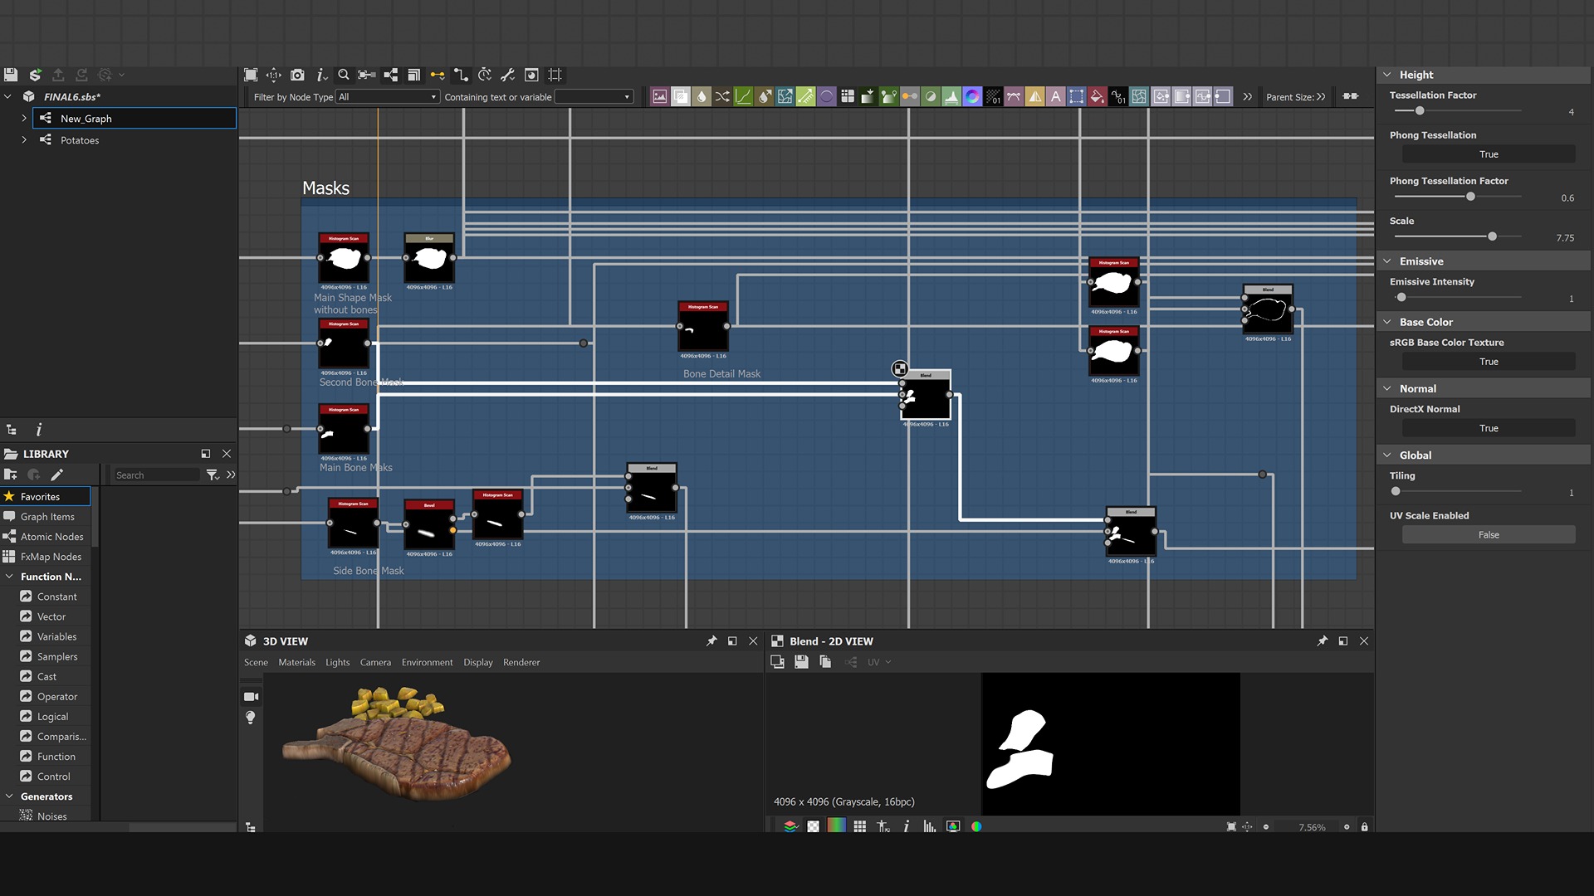Toggle the 3D view light bulb icon
1594x896 pixels.
pos(251,718)
